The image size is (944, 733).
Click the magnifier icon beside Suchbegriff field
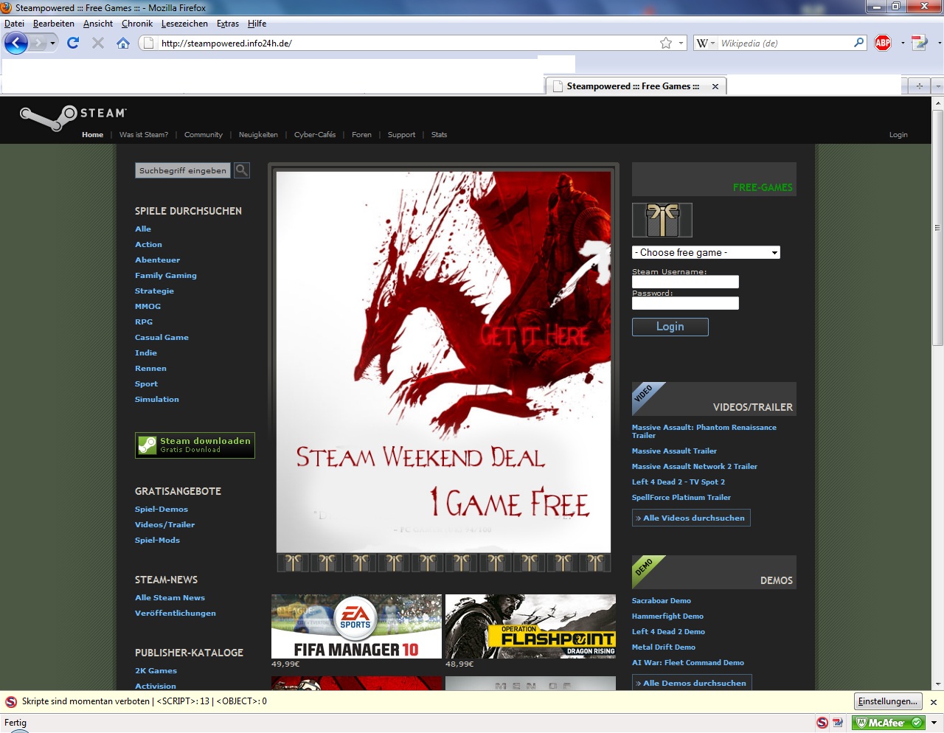(242, 170)
